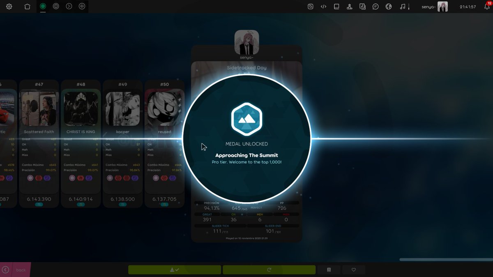Click score 6.138.500
Screen dimensions: 493x277
pyautogui.click(x=123, y=199)
